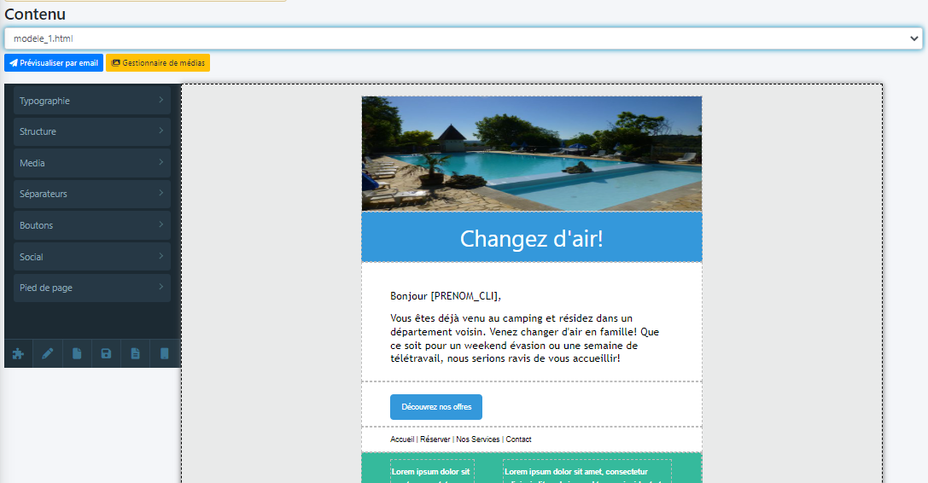Screen dimensions: 928x483
Task: Click the puzzle piece blocks icon
Action: [19, 353]
